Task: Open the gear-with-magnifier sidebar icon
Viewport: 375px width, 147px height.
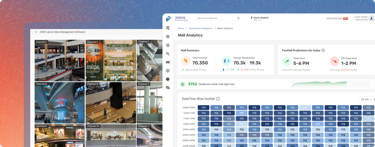Action: pyautogui.click(x=168, y=45)
